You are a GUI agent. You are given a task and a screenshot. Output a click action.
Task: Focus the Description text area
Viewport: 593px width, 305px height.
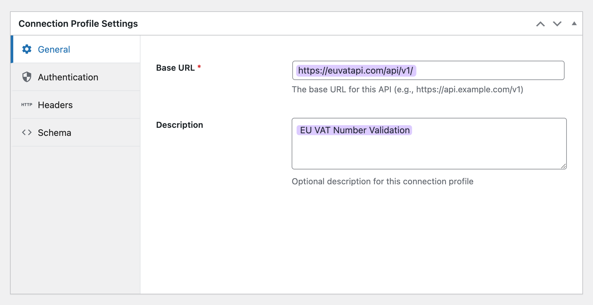(x=429, y=148)
